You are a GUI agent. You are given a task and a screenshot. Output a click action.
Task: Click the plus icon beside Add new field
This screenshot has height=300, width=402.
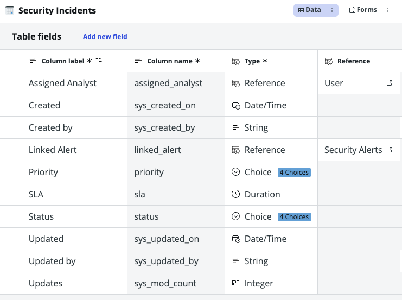coord(75,36)
